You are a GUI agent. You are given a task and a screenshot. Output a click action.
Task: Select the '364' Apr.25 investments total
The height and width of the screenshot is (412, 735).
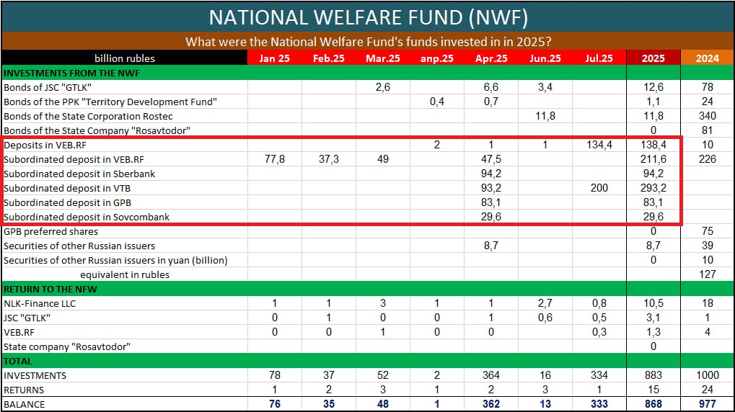point(491,375)
